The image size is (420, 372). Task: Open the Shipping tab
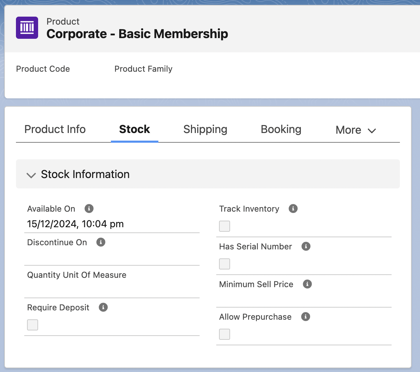[x=205, y=130]
